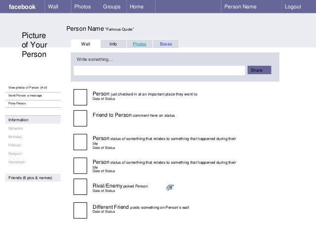Click thumbnail beside Different Friend post
316x237 pixels.
[x=80, y=210]
